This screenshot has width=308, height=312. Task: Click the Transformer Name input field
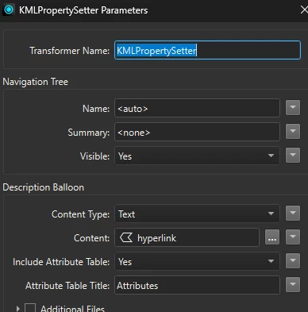(207, 50)
